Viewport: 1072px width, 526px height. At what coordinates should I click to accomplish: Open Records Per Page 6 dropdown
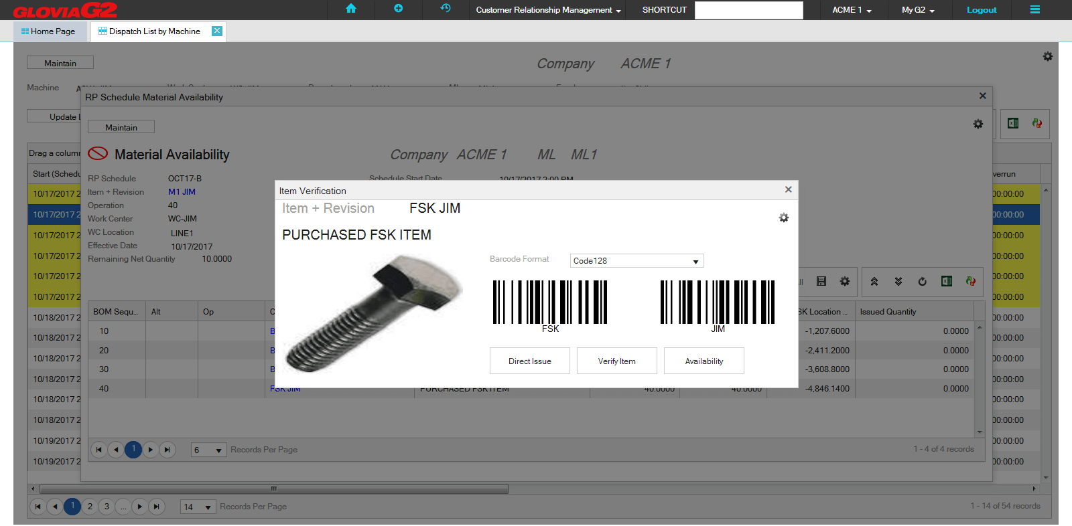click(208, 450)
